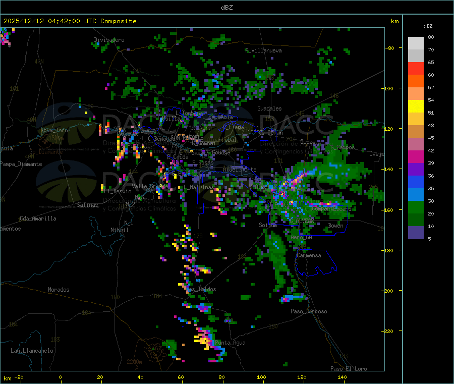Select the bright green 20-30 dBZ swatch

pos(416,207)
